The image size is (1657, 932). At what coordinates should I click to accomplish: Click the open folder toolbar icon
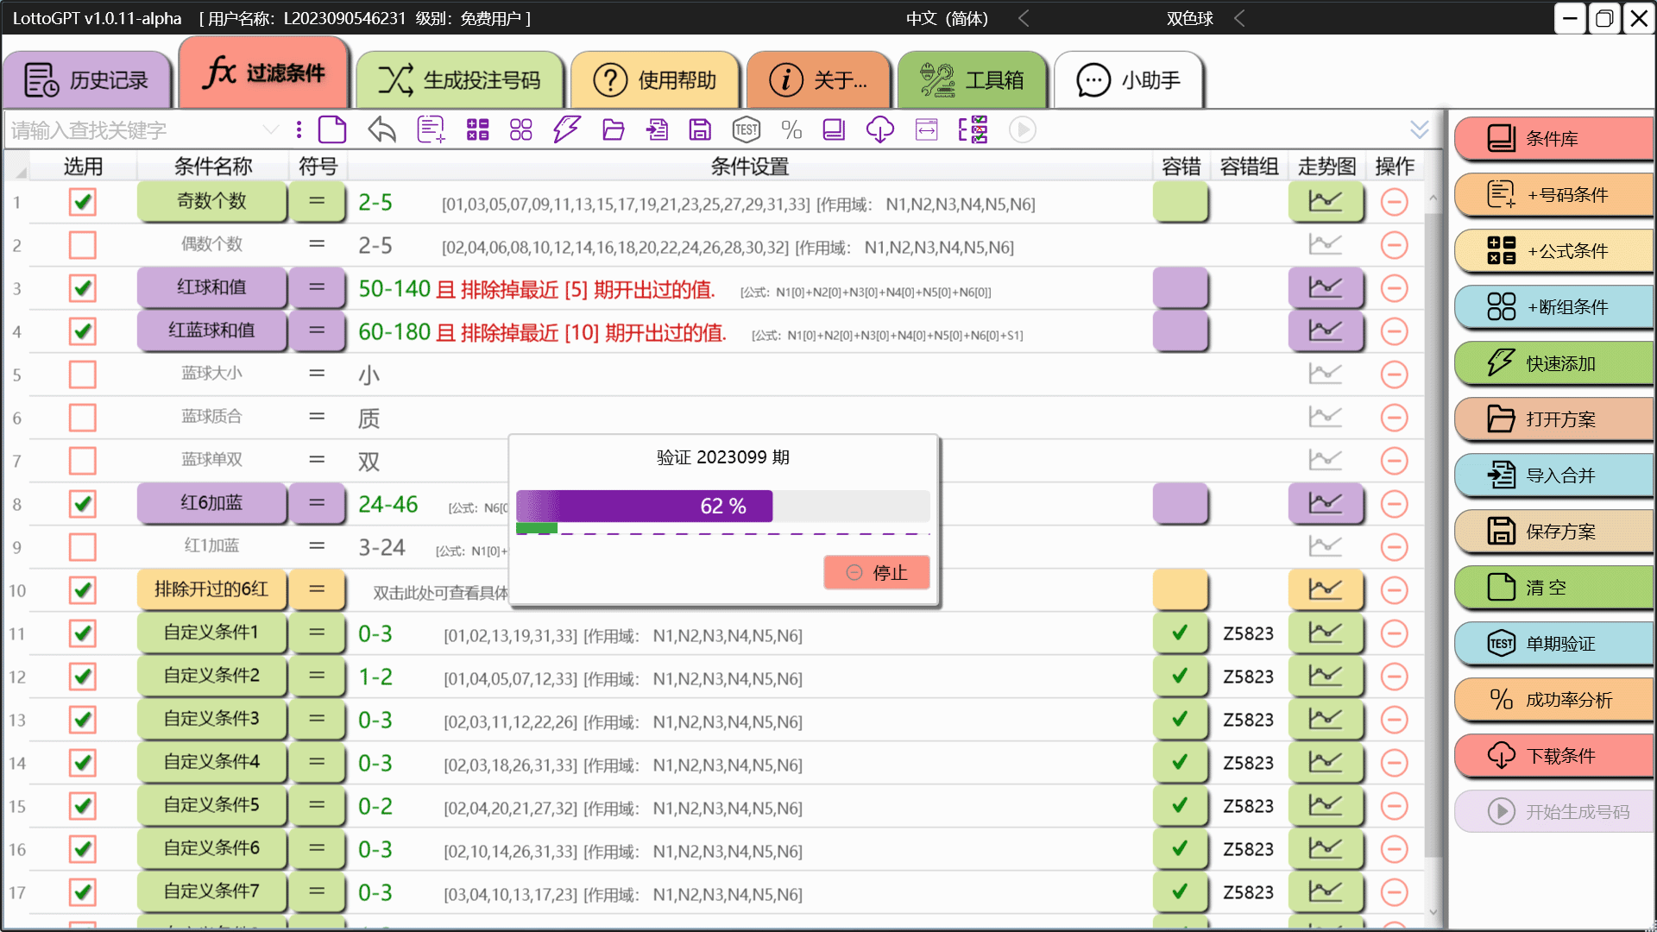(614, 130)
